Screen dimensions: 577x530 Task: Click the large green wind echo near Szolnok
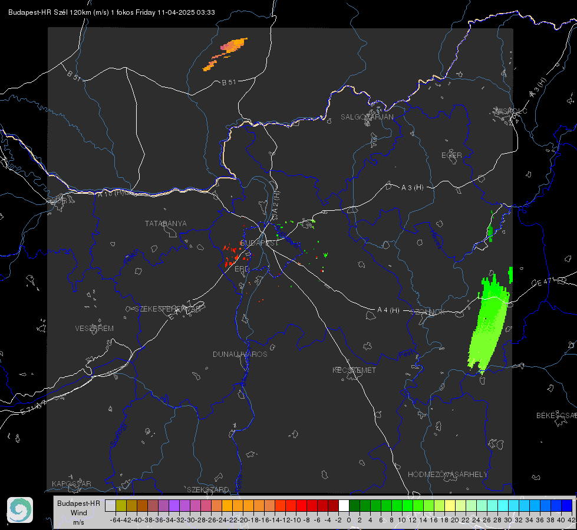(x=489, y=324)
